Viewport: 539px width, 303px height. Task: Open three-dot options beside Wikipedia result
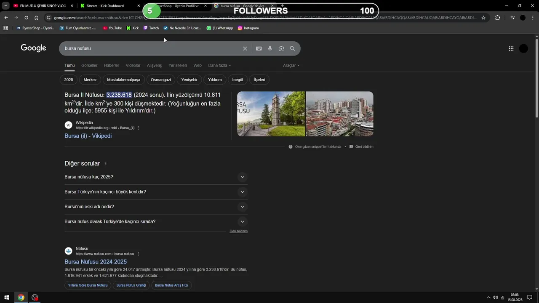point(139,128)
